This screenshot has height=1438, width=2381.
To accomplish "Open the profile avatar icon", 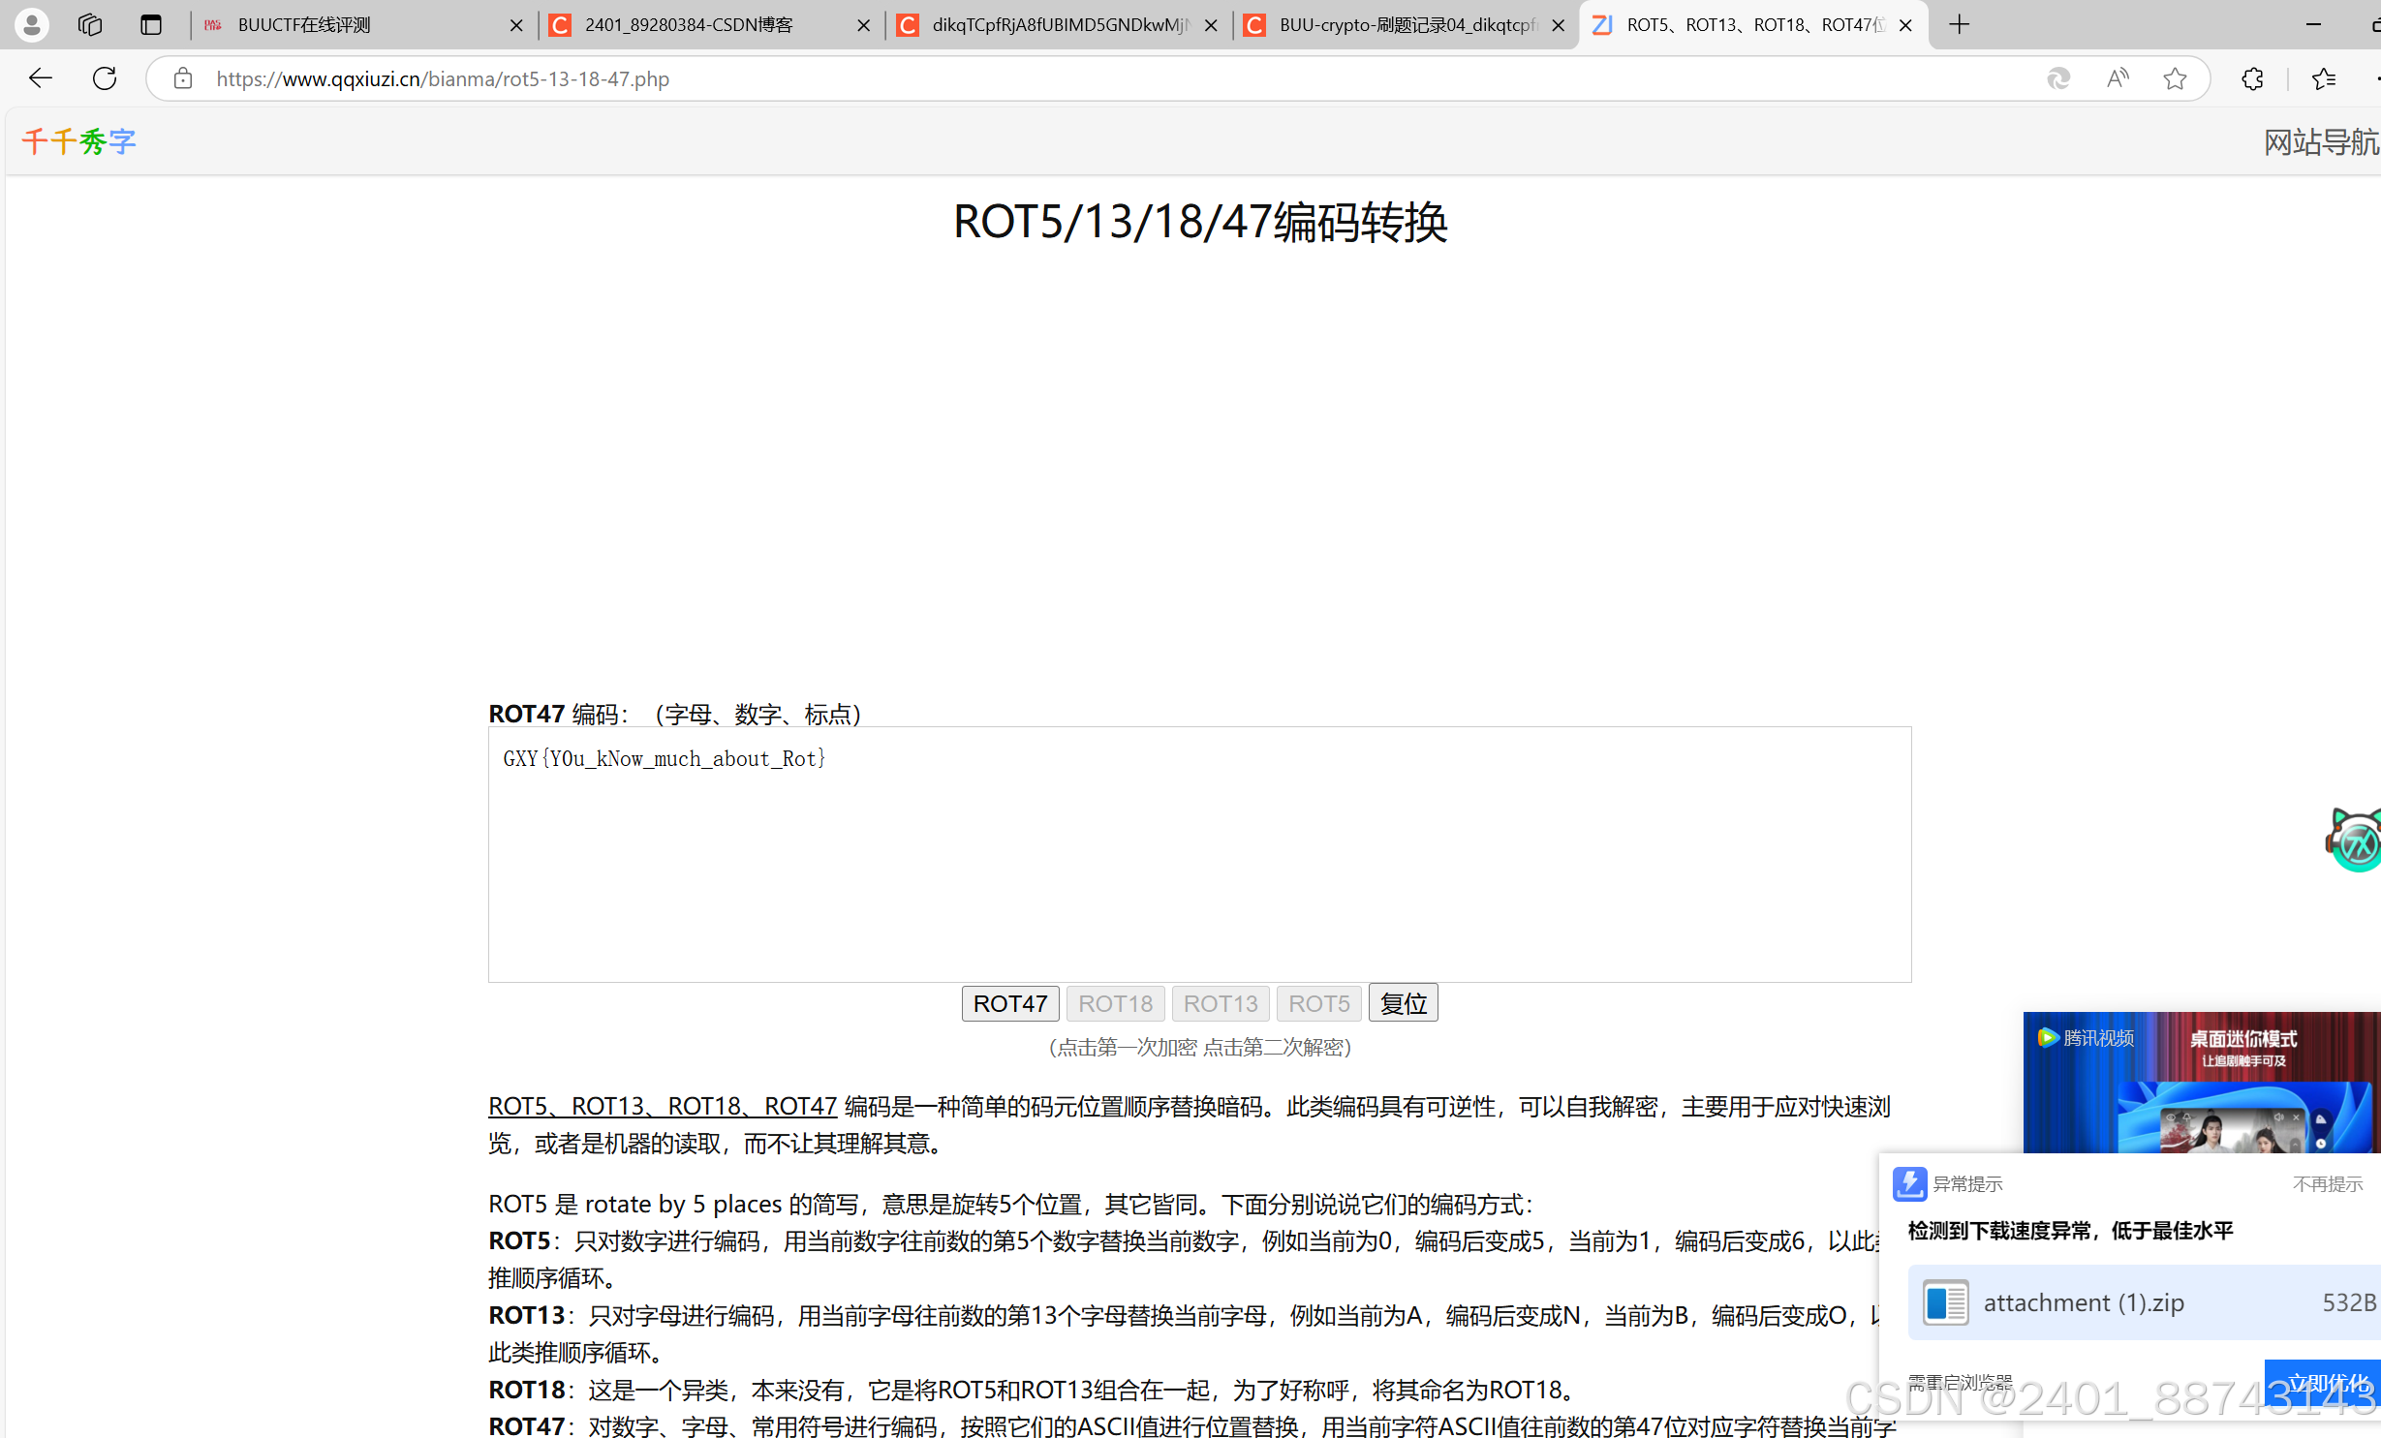I will [x=31, y=24].
